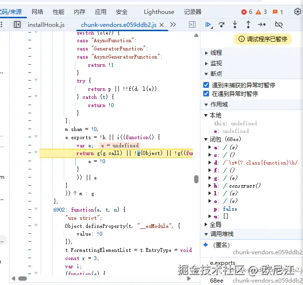
Task: Click the scroll-up arrow of code editor
Action: 197,36
